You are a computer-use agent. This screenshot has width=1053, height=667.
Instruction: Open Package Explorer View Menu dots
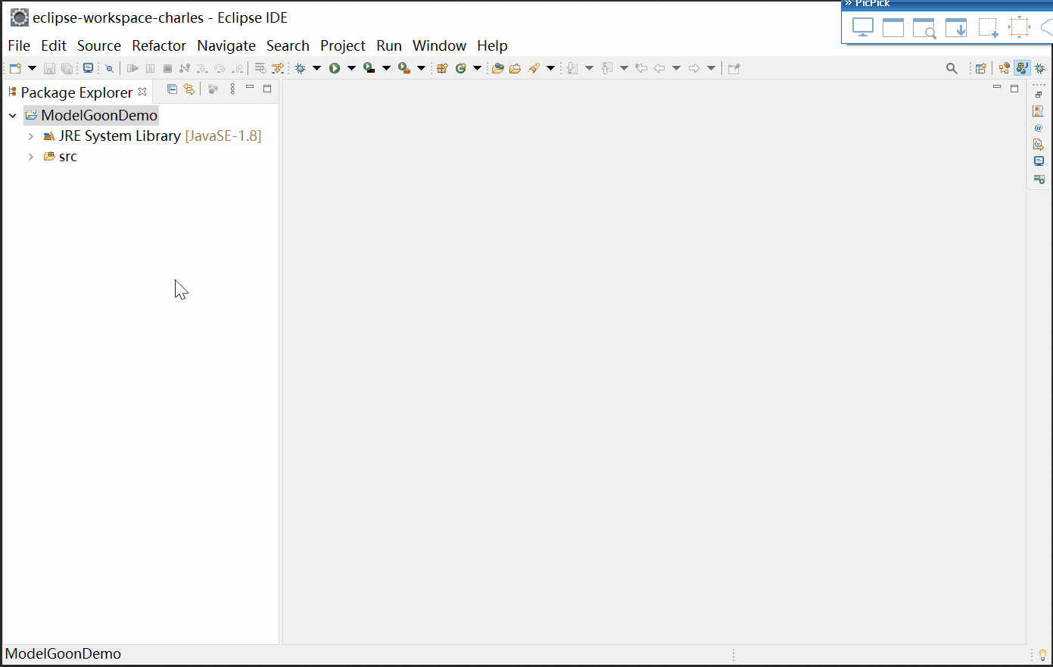click(232, 89)
